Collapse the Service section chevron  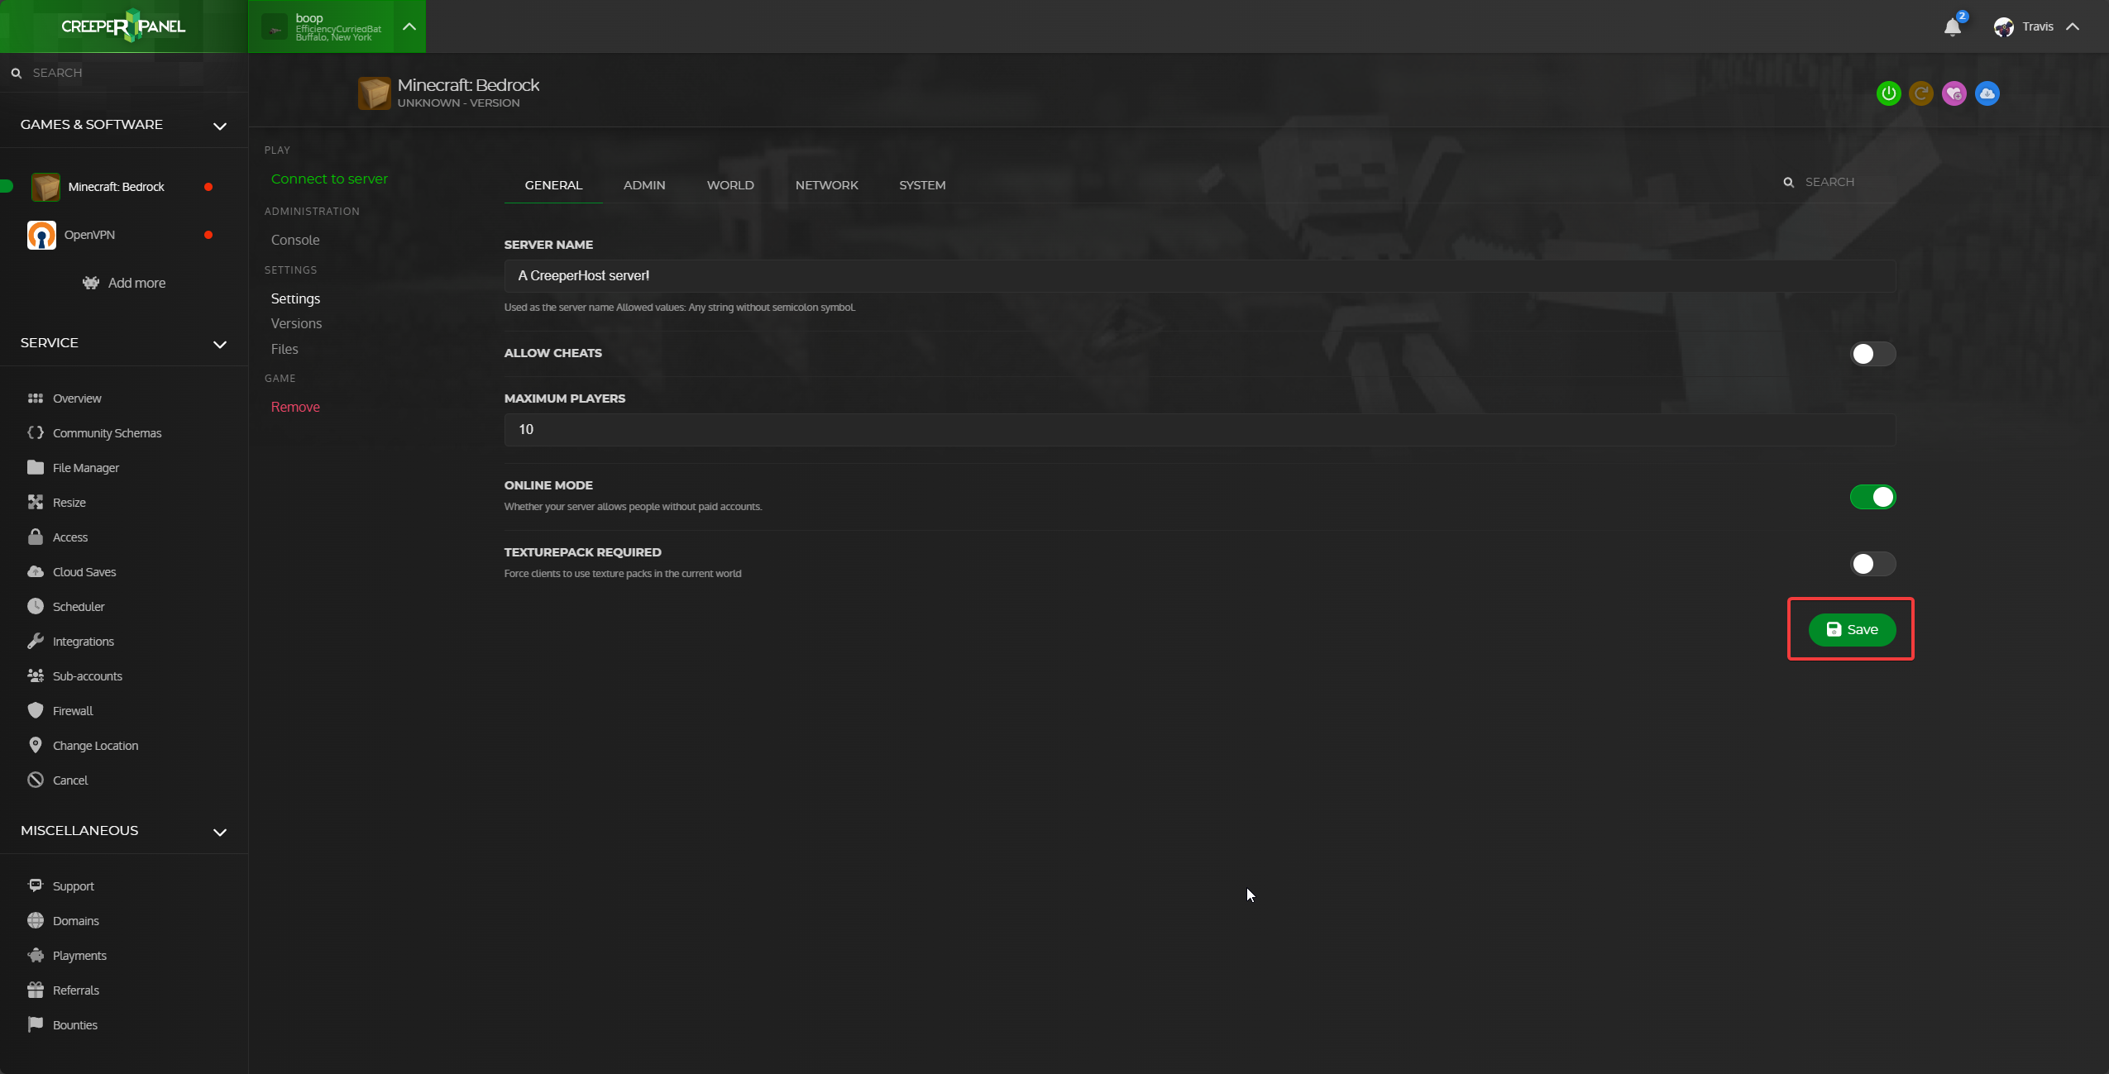220,345
